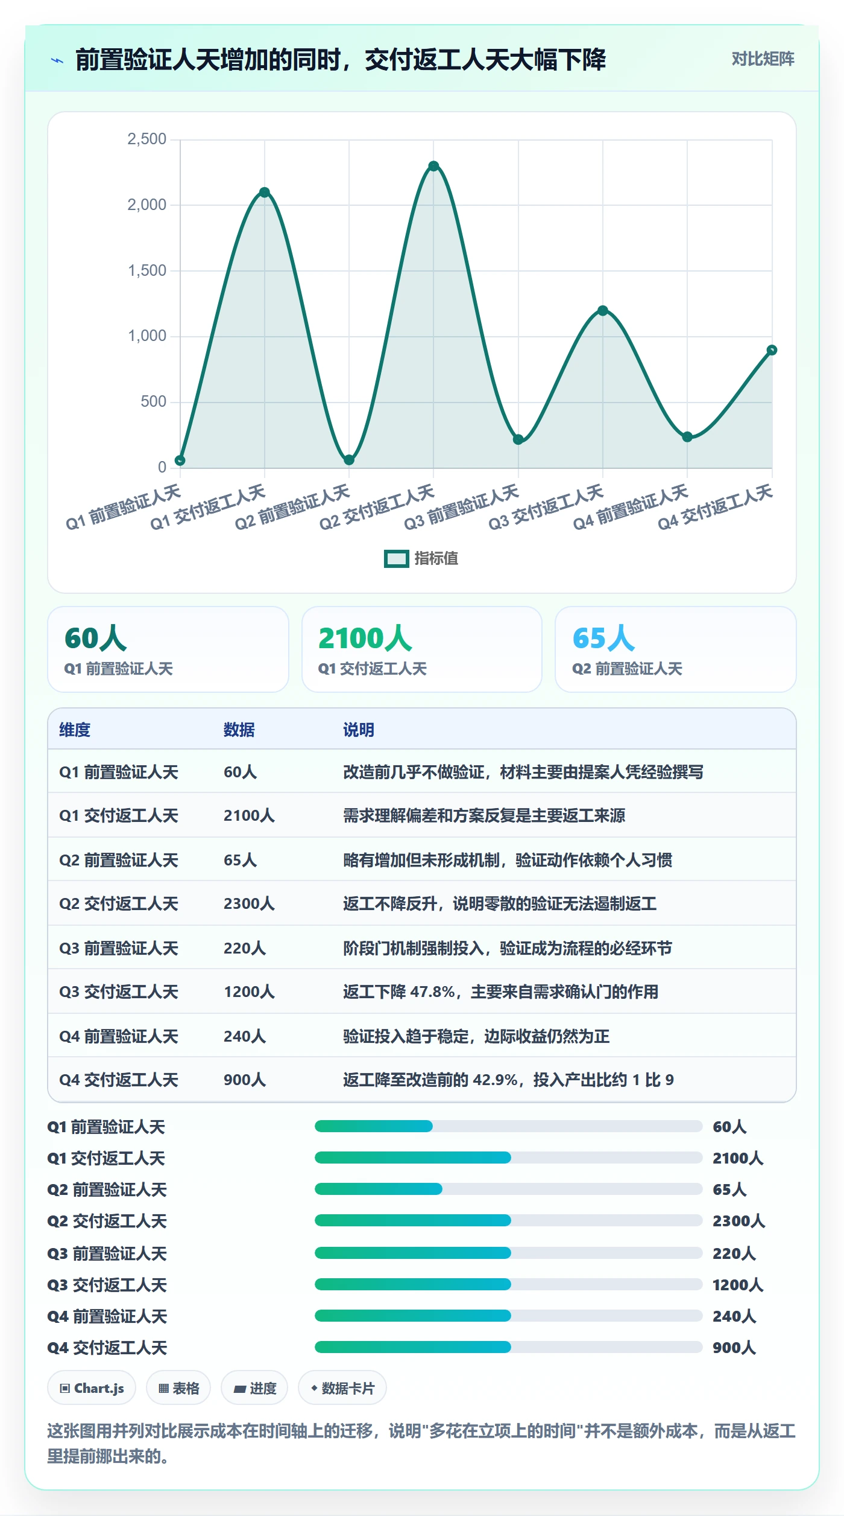Click the 2100人 data card
The width and height of the screenshot is (844, 1516).
(x=422, y=649)
